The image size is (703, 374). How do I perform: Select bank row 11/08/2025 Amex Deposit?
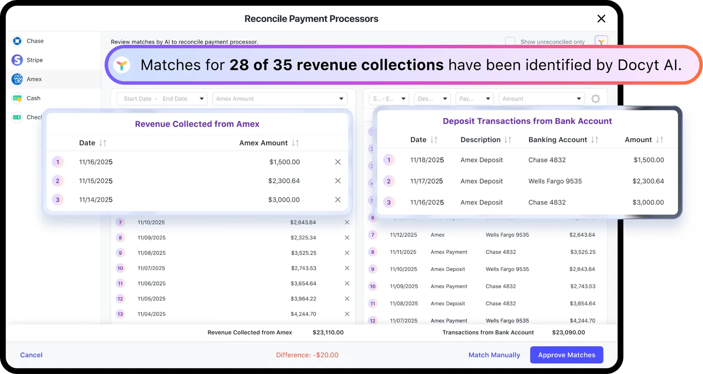pos(485,303)
